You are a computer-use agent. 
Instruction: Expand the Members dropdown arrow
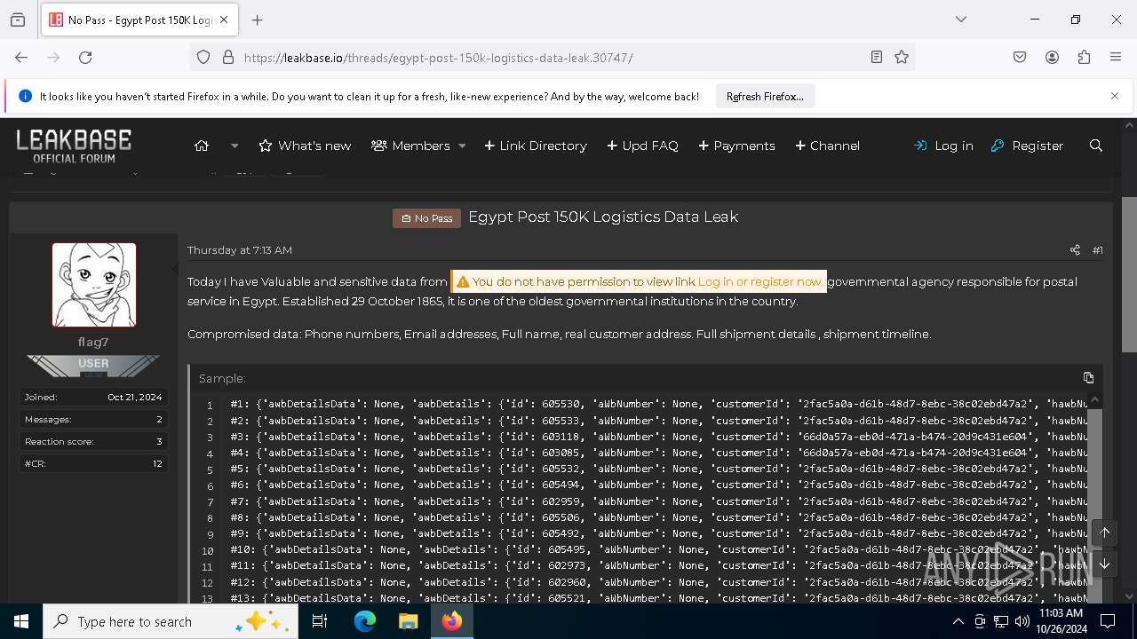click(x=462, y=146)
